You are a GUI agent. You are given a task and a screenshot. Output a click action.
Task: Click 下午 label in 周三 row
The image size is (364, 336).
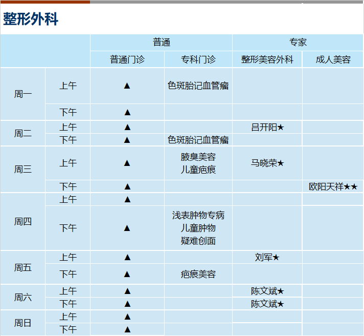point(68,186)
